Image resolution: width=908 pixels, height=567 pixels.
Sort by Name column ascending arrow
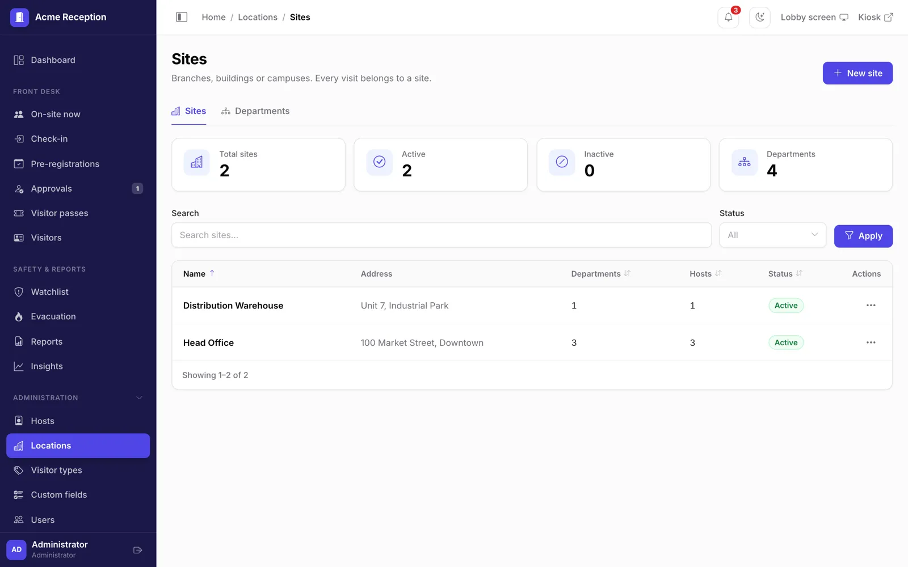click(212, 273)
